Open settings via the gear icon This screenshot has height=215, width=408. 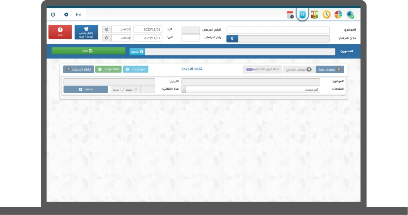(x=66, y=15)
